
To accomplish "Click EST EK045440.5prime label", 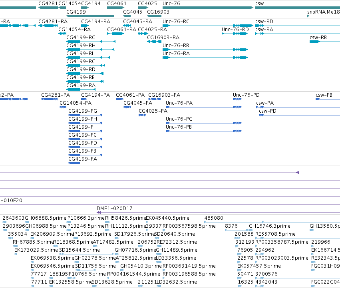I will (167, 218).
